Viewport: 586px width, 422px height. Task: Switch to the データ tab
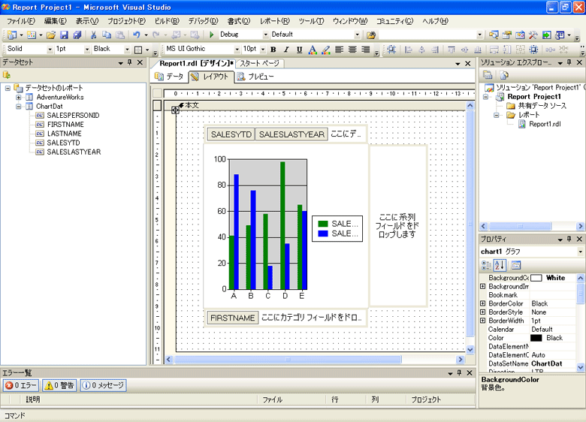(x=169, y=77)
